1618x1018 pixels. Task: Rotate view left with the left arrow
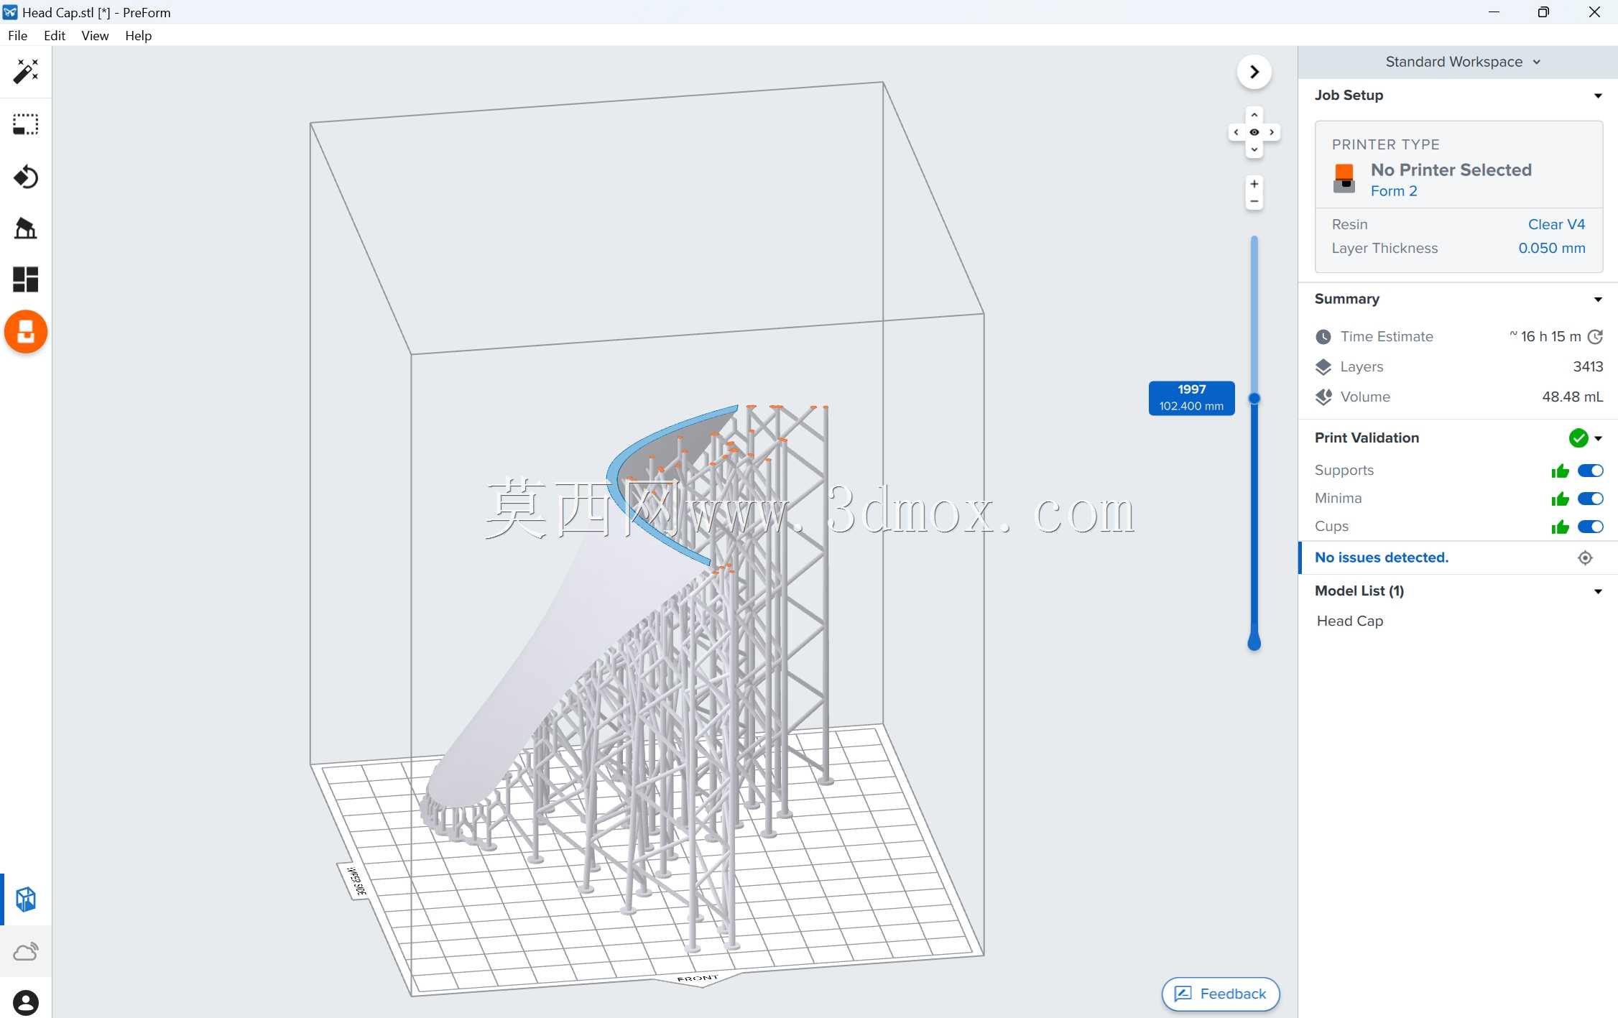click(1236, 132)
